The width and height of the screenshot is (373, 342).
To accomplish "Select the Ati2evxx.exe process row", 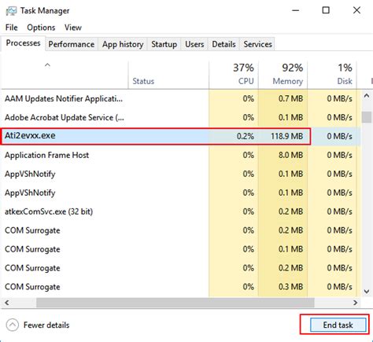I will (156, 136).
